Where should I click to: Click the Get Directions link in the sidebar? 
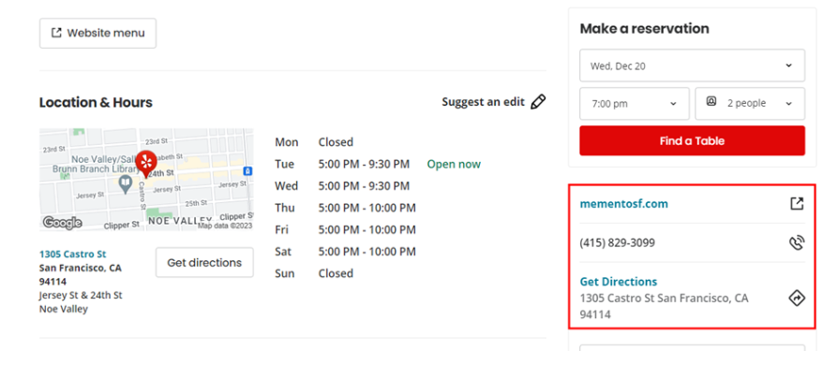619,282
